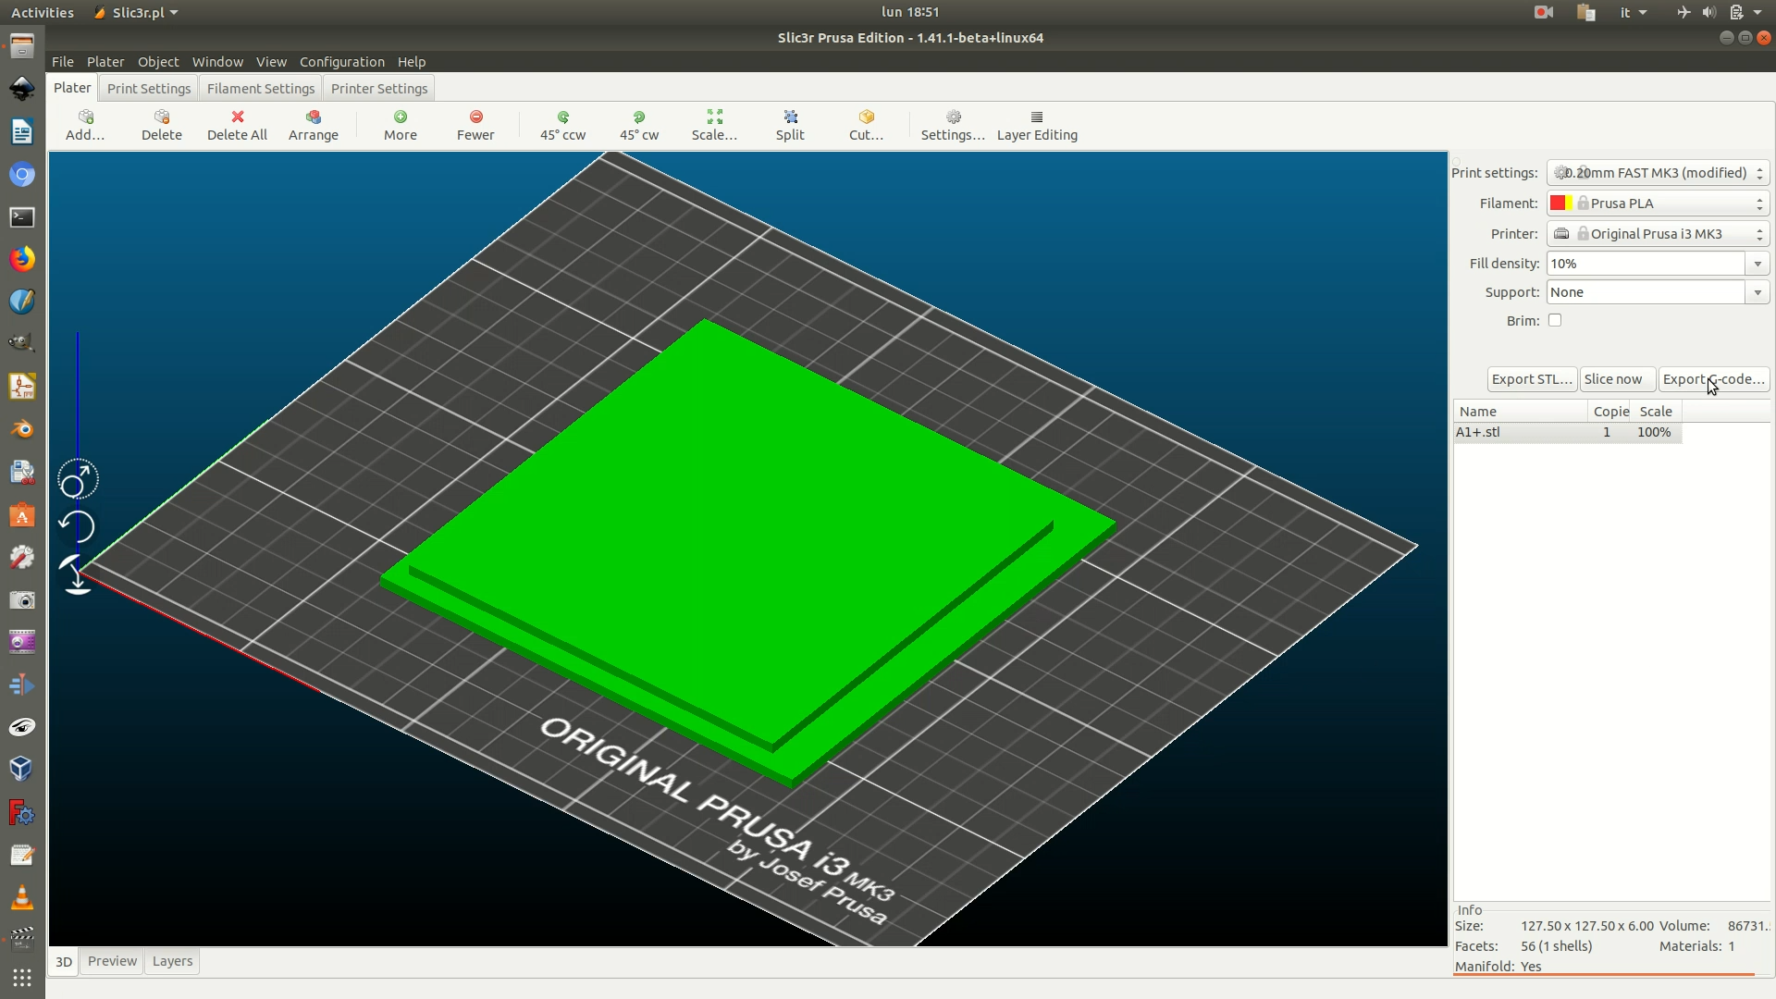Select the 3D view tab
Image resolution: width=1776 pixels, height=999 pixels.
[x=63, y=962]
